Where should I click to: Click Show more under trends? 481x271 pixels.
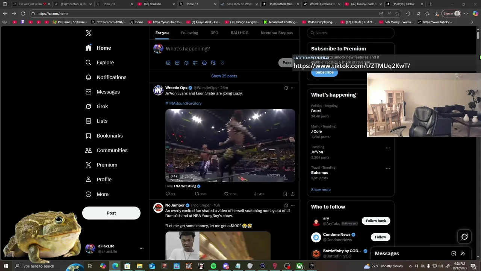pos(321,190)
